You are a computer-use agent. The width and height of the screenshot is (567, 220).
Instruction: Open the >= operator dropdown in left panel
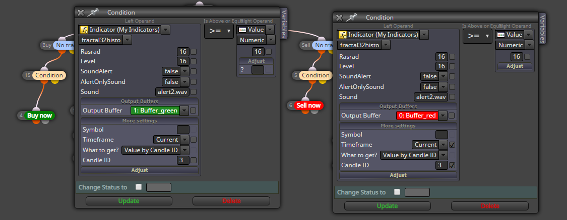219,31
